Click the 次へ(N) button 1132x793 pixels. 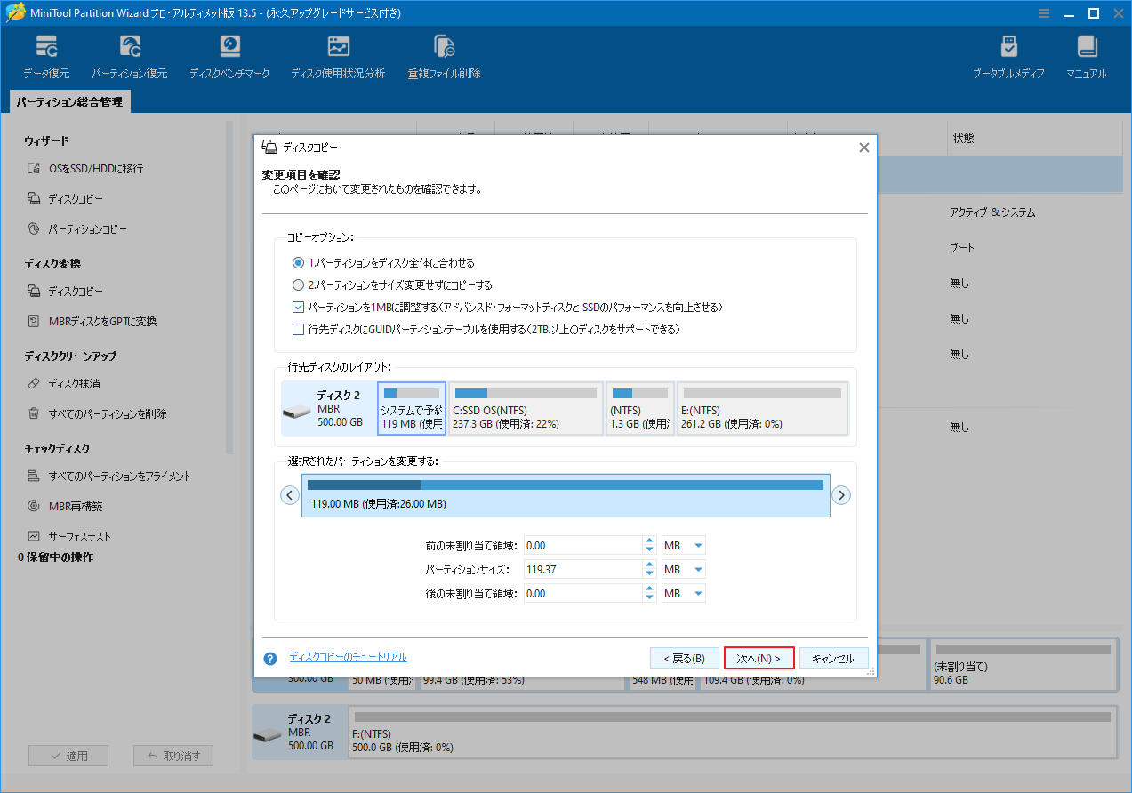tap(759, 657)
